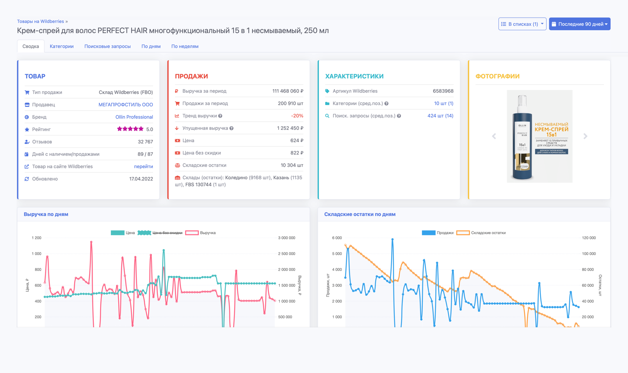Open the help tooltip for Упущенная выручка
This screenshot has height=373, width=628.
pos(231,128)
